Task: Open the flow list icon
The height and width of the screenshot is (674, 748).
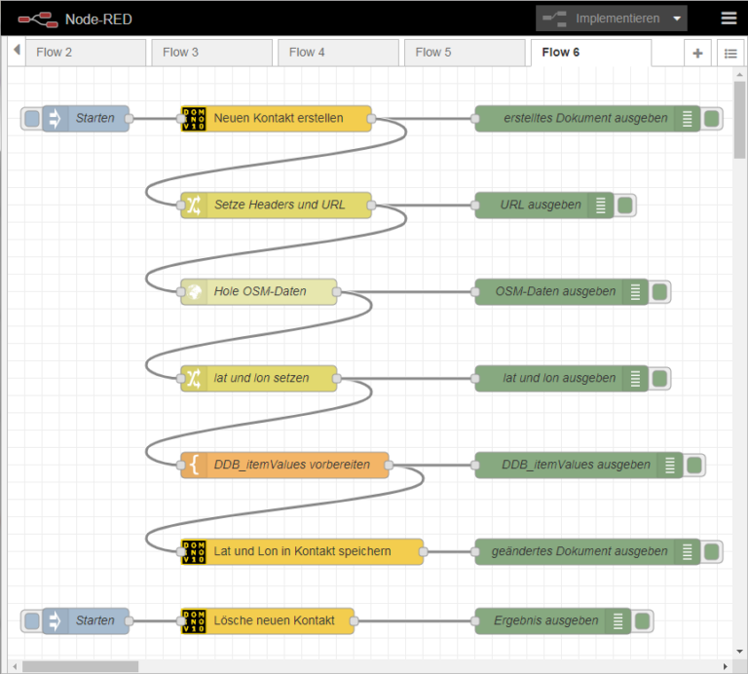Action: 730,53
